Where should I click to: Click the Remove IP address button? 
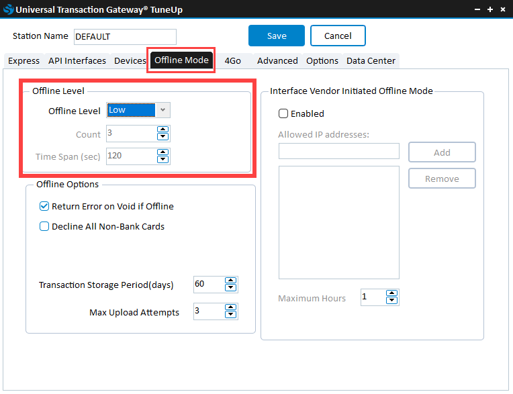coord(442,179)
